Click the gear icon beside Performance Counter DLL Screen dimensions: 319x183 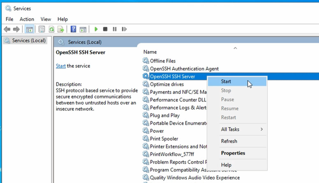pos(146,99)
